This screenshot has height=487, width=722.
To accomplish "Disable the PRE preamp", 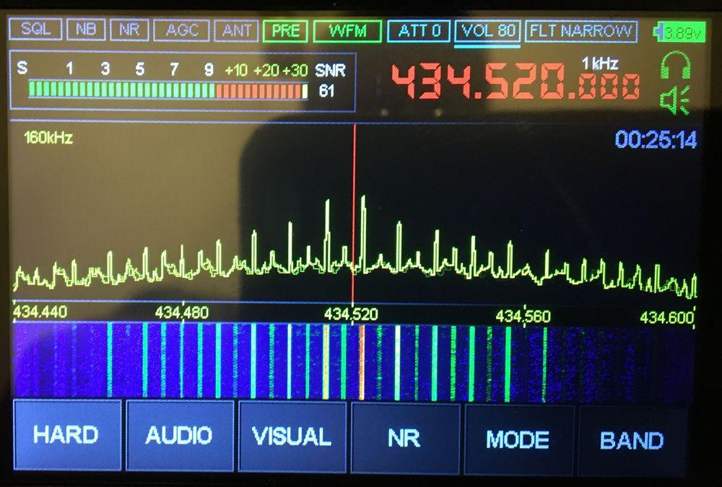I will point(285,31).
